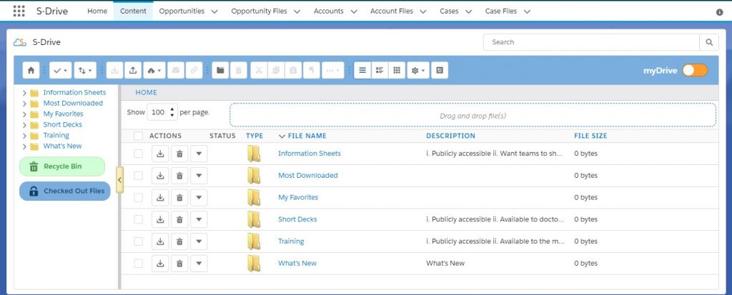The image size is (732, 295).
Task: Select What's New in the folder tree
Action: [x=63, y=146]
